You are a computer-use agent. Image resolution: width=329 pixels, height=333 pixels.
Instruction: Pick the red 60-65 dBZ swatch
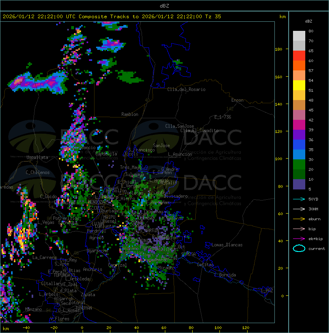point(299,56)
